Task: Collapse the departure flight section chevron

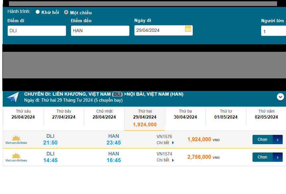Action: point(280,97)
